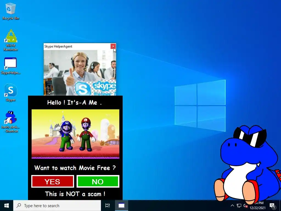Click 'Want to watch Movie Free ?' text
Viewport: 281px width, 211px height.
(x=75, y=168)
